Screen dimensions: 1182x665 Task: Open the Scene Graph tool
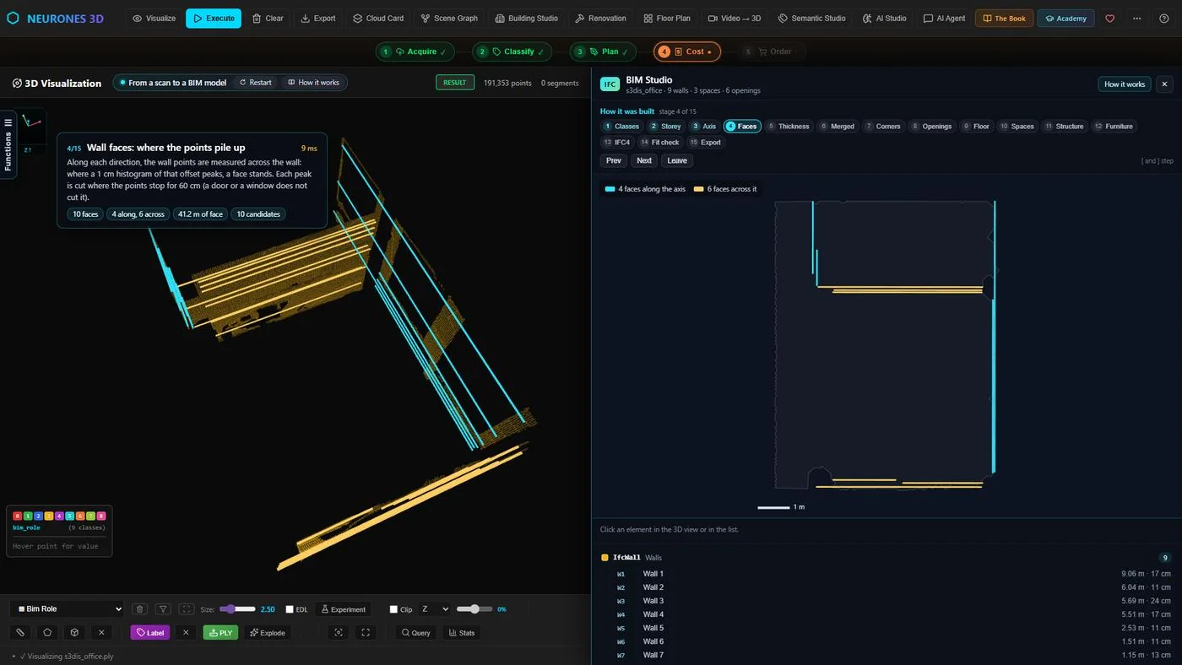point(449,19)
